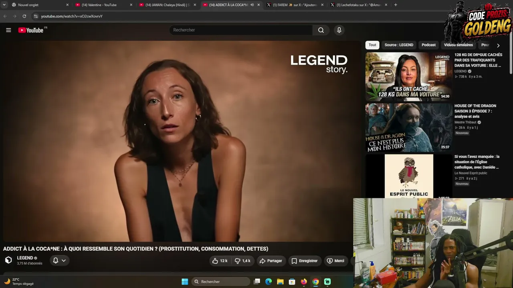This screenshot has width=513, height=288.
Task: Close the Valentine - YouTube tab
Action: click(x=131, y=5)
